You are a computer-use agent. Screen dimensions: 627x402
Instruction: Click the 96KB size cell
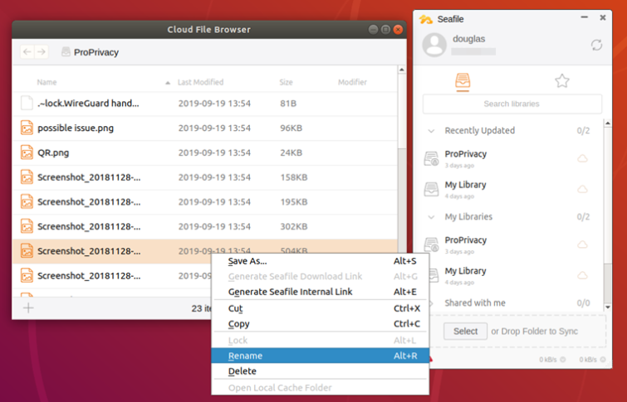click(x=291, y=128)
